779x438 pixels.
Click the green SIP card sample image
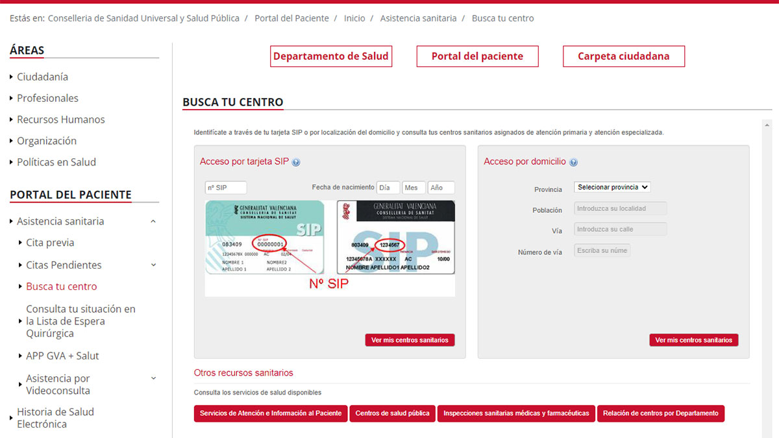point(265,237)
